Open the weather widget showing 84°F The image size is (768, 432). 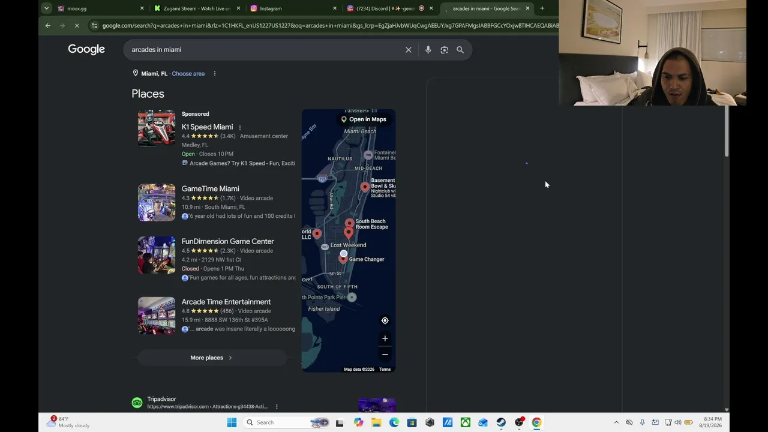click(x=69, y=422)
